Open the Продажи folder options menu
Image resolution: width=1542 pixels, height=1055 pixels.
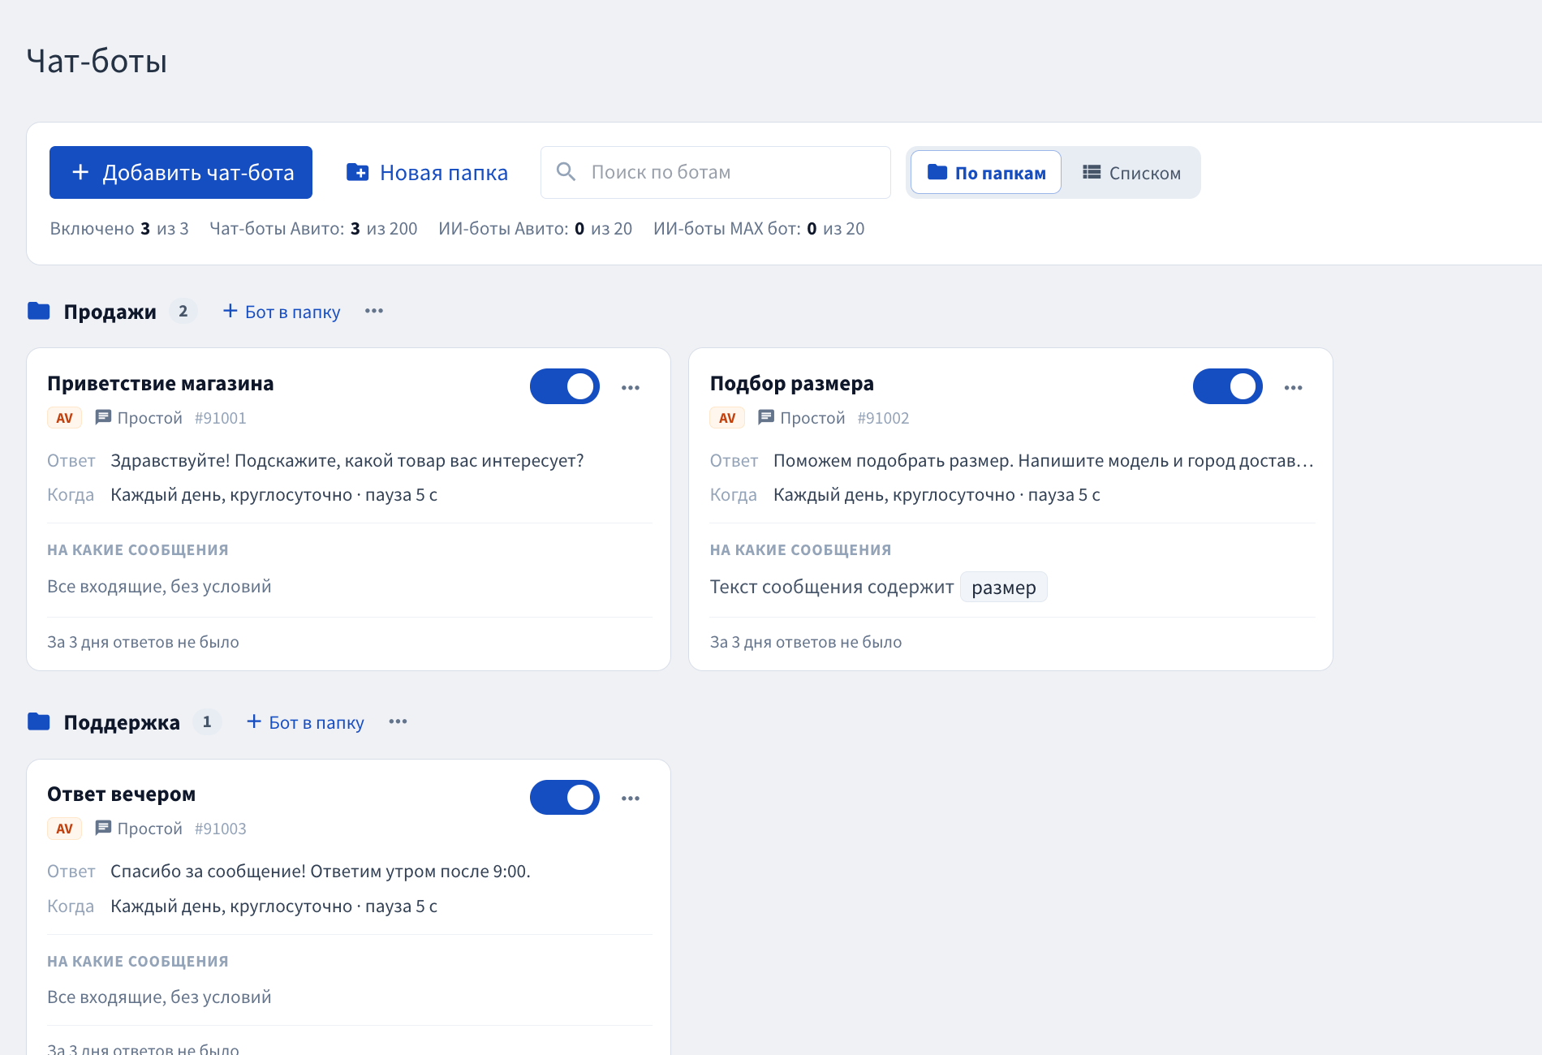point(374,311)
